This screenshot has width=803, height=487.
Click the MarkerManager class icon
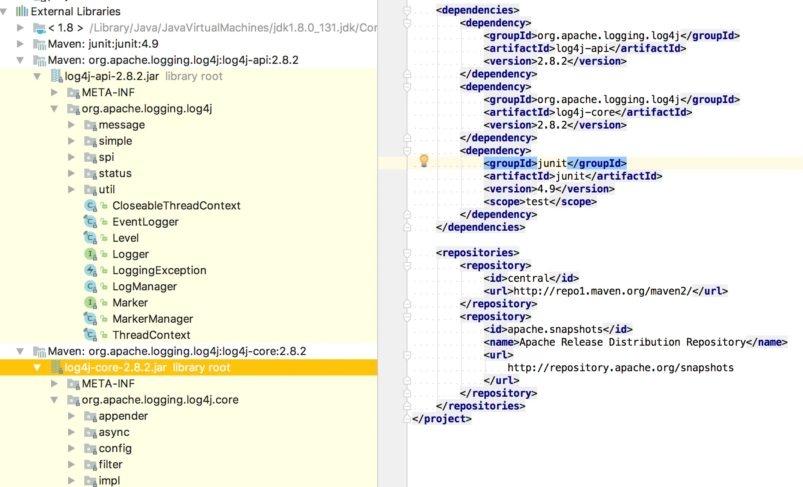90,319
